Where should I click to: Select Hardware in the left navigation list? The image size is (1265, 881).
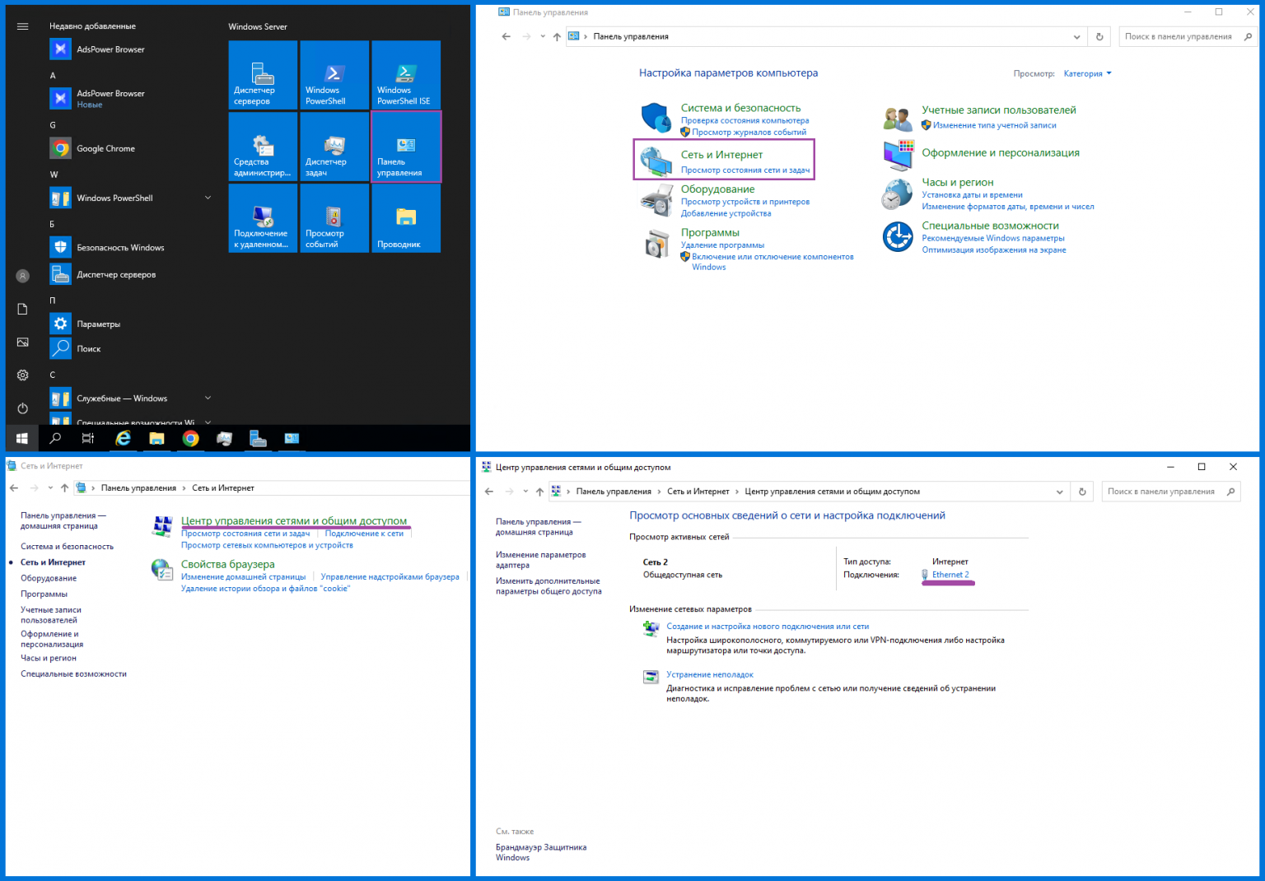coord(49,579)
